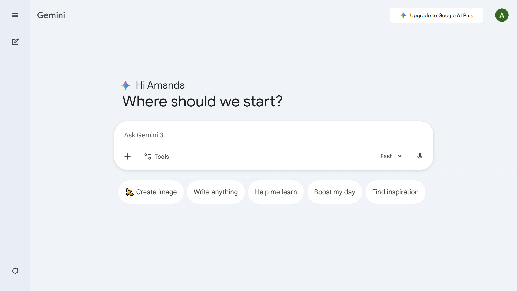The height and width of the screenshot is (291, 517).
Task: Activate voice input with the microphone icon
Action: (x=420, y=156)
